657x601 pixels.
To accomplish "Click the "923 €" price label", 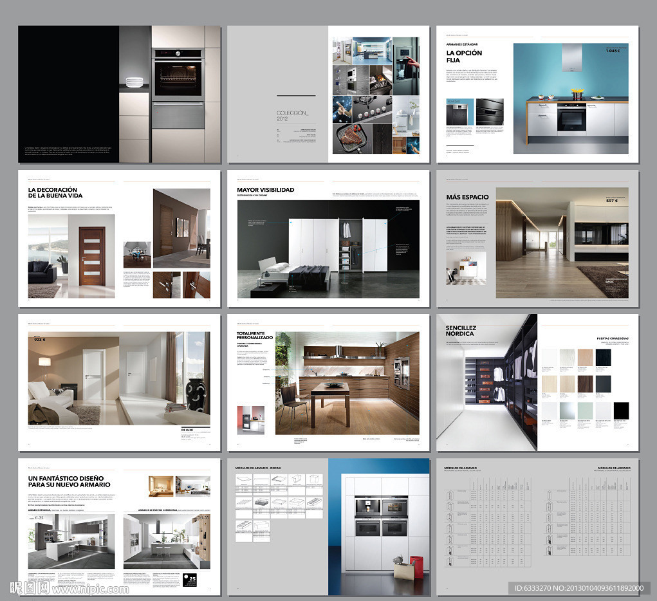I will click(40, 340).
